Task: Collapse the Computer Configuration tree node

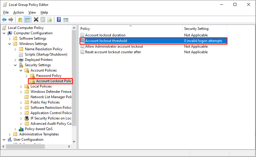Action: (4, 33)
